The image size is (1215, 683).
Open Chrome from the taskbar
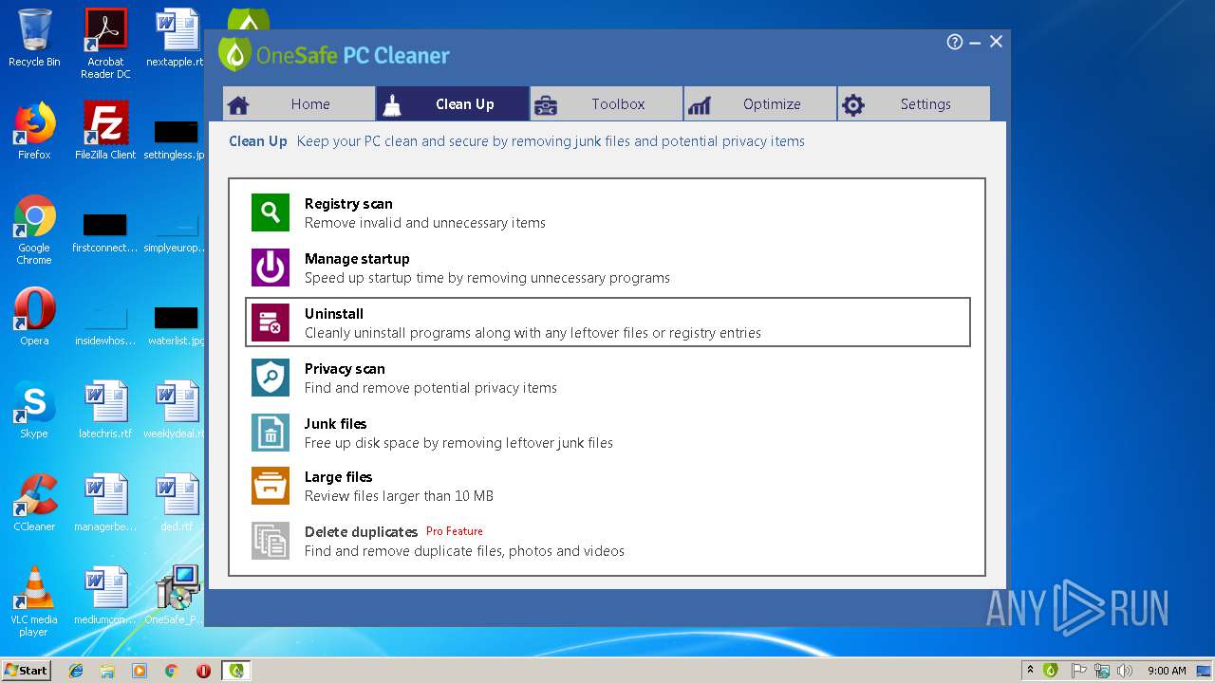coord(171,671)
